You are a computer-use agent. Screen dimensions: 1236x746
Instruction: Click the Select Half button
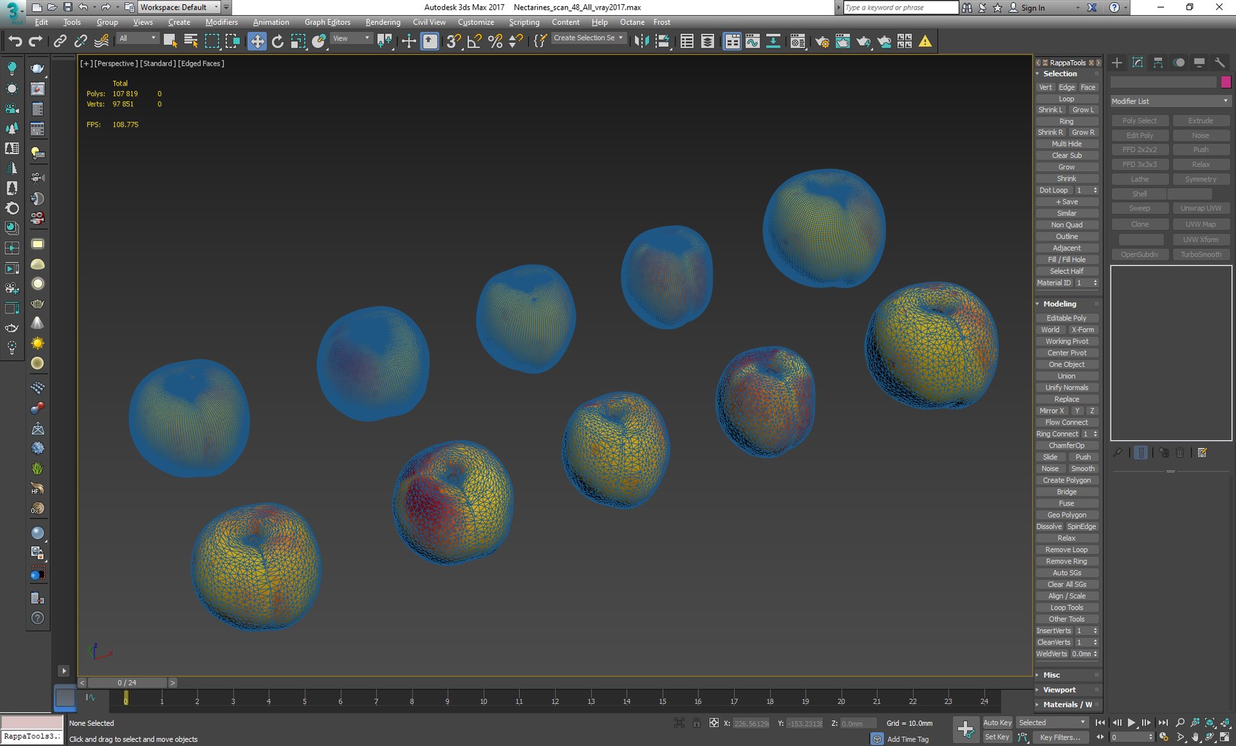[1067, 271]
